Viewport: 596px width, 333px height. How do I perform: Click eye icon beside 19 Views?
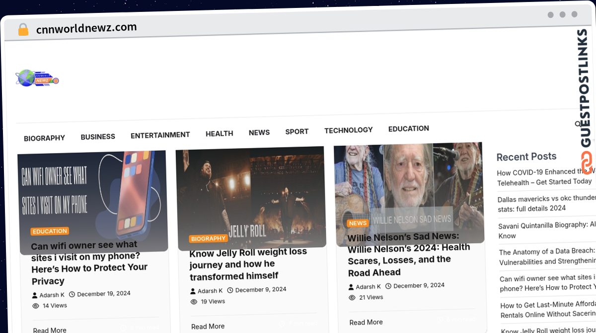click(194, 302)
